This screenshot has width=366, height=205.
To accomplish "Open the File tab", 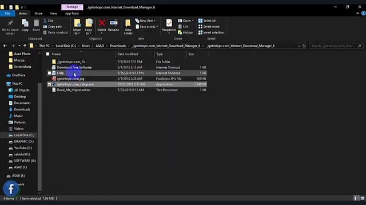I will click(x=7, y=14).
